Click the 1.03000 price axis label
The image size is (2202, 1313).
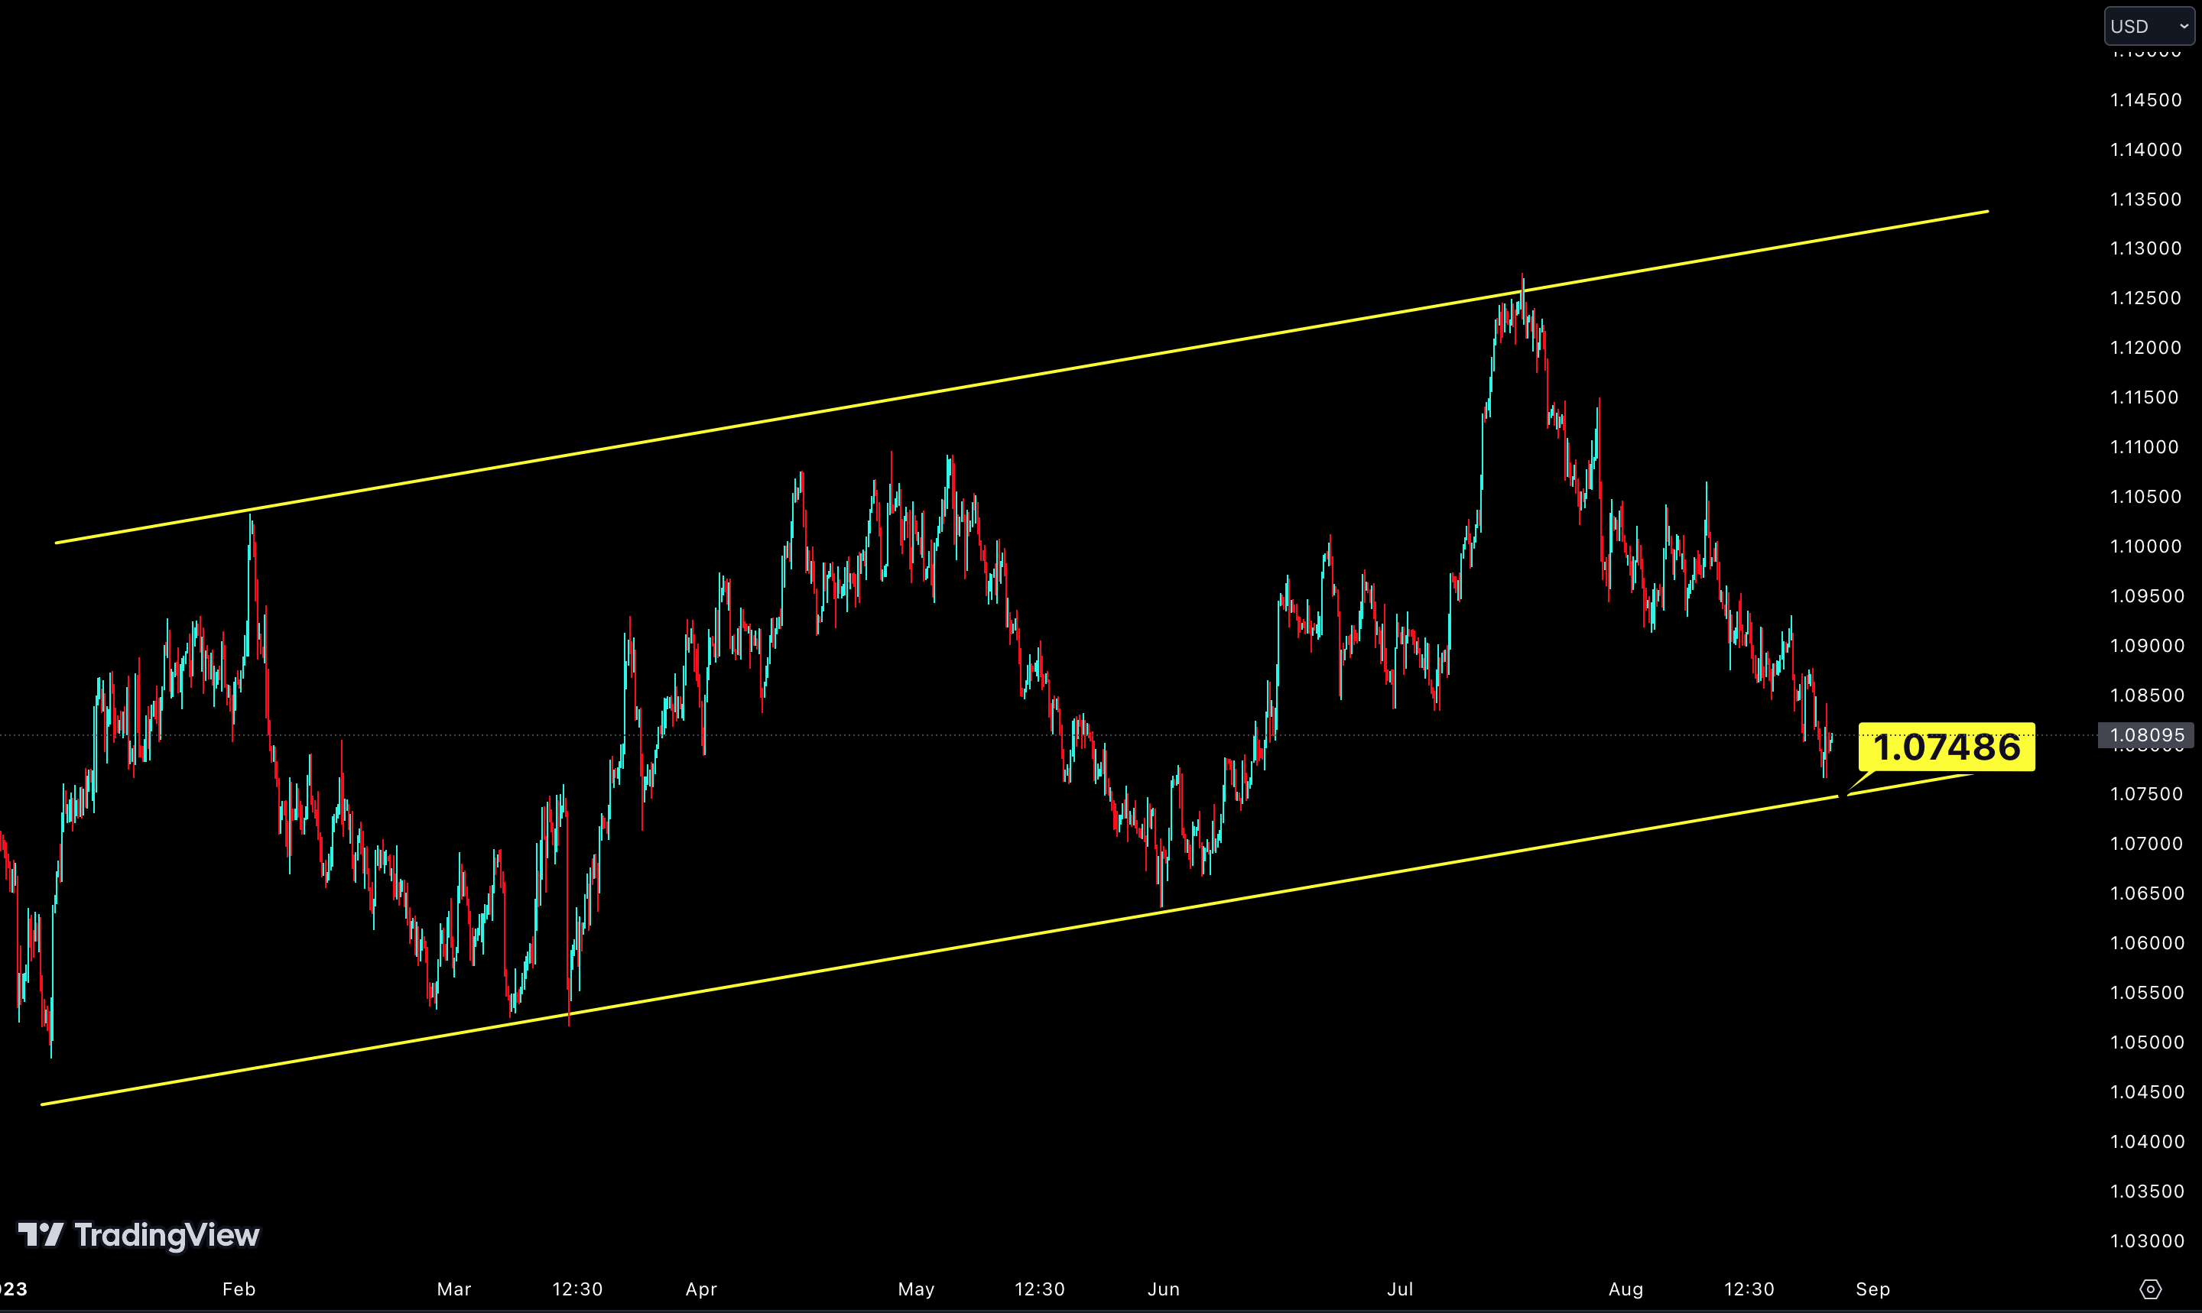point(2145,1241)
